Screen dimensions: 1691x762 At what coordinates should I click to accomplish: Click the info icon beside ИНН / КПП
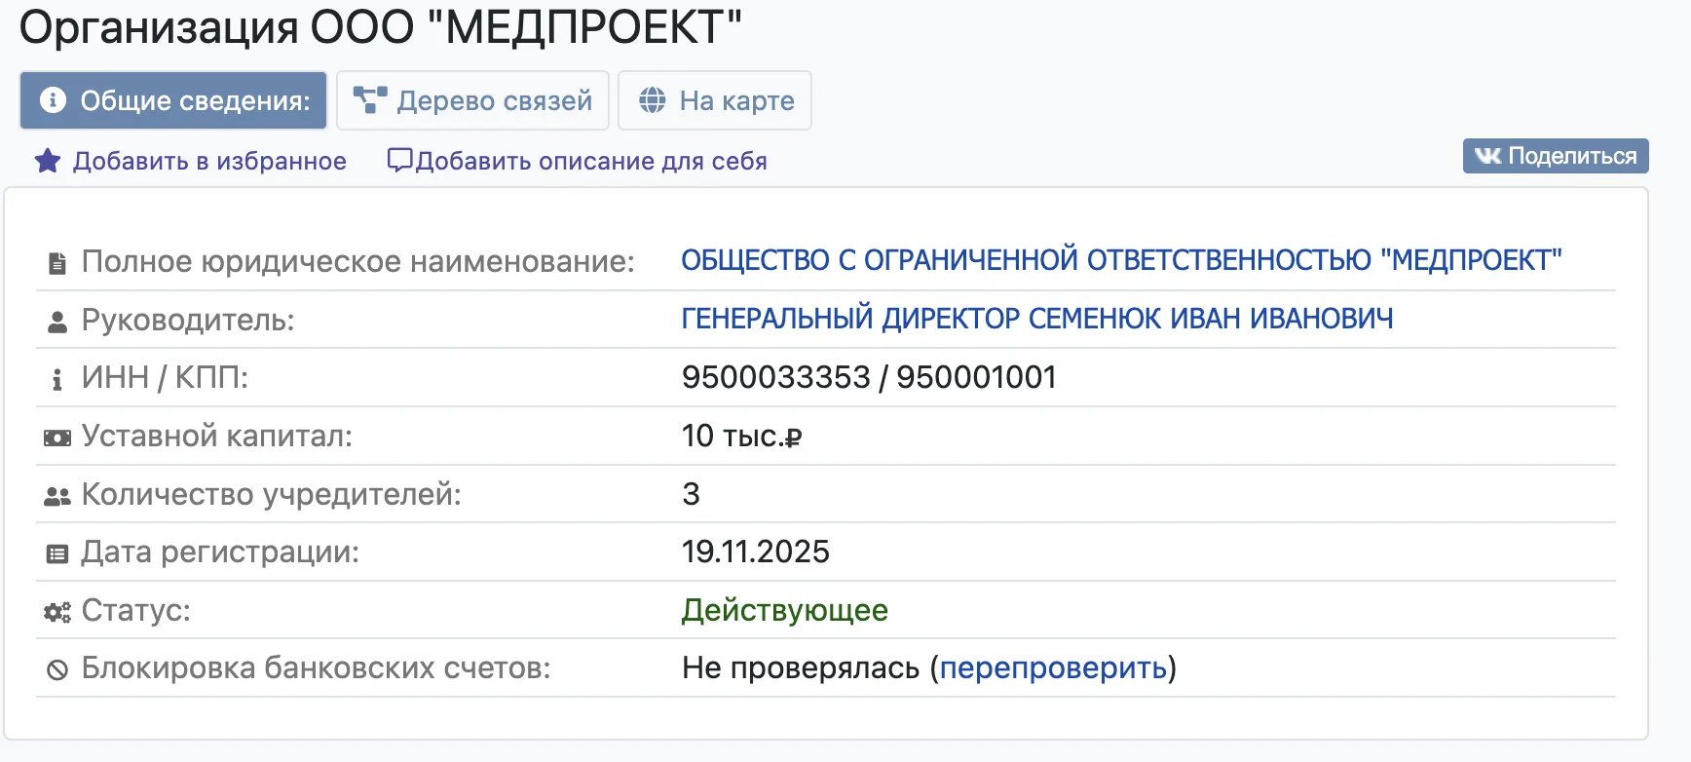(57, 379)
